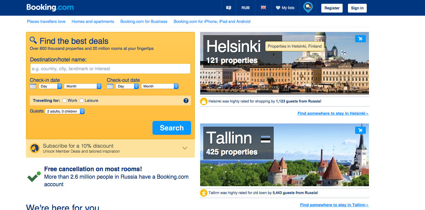Click the Destination/hotel name input field
This screenshot has width=425, height=210.
(110, 69)
